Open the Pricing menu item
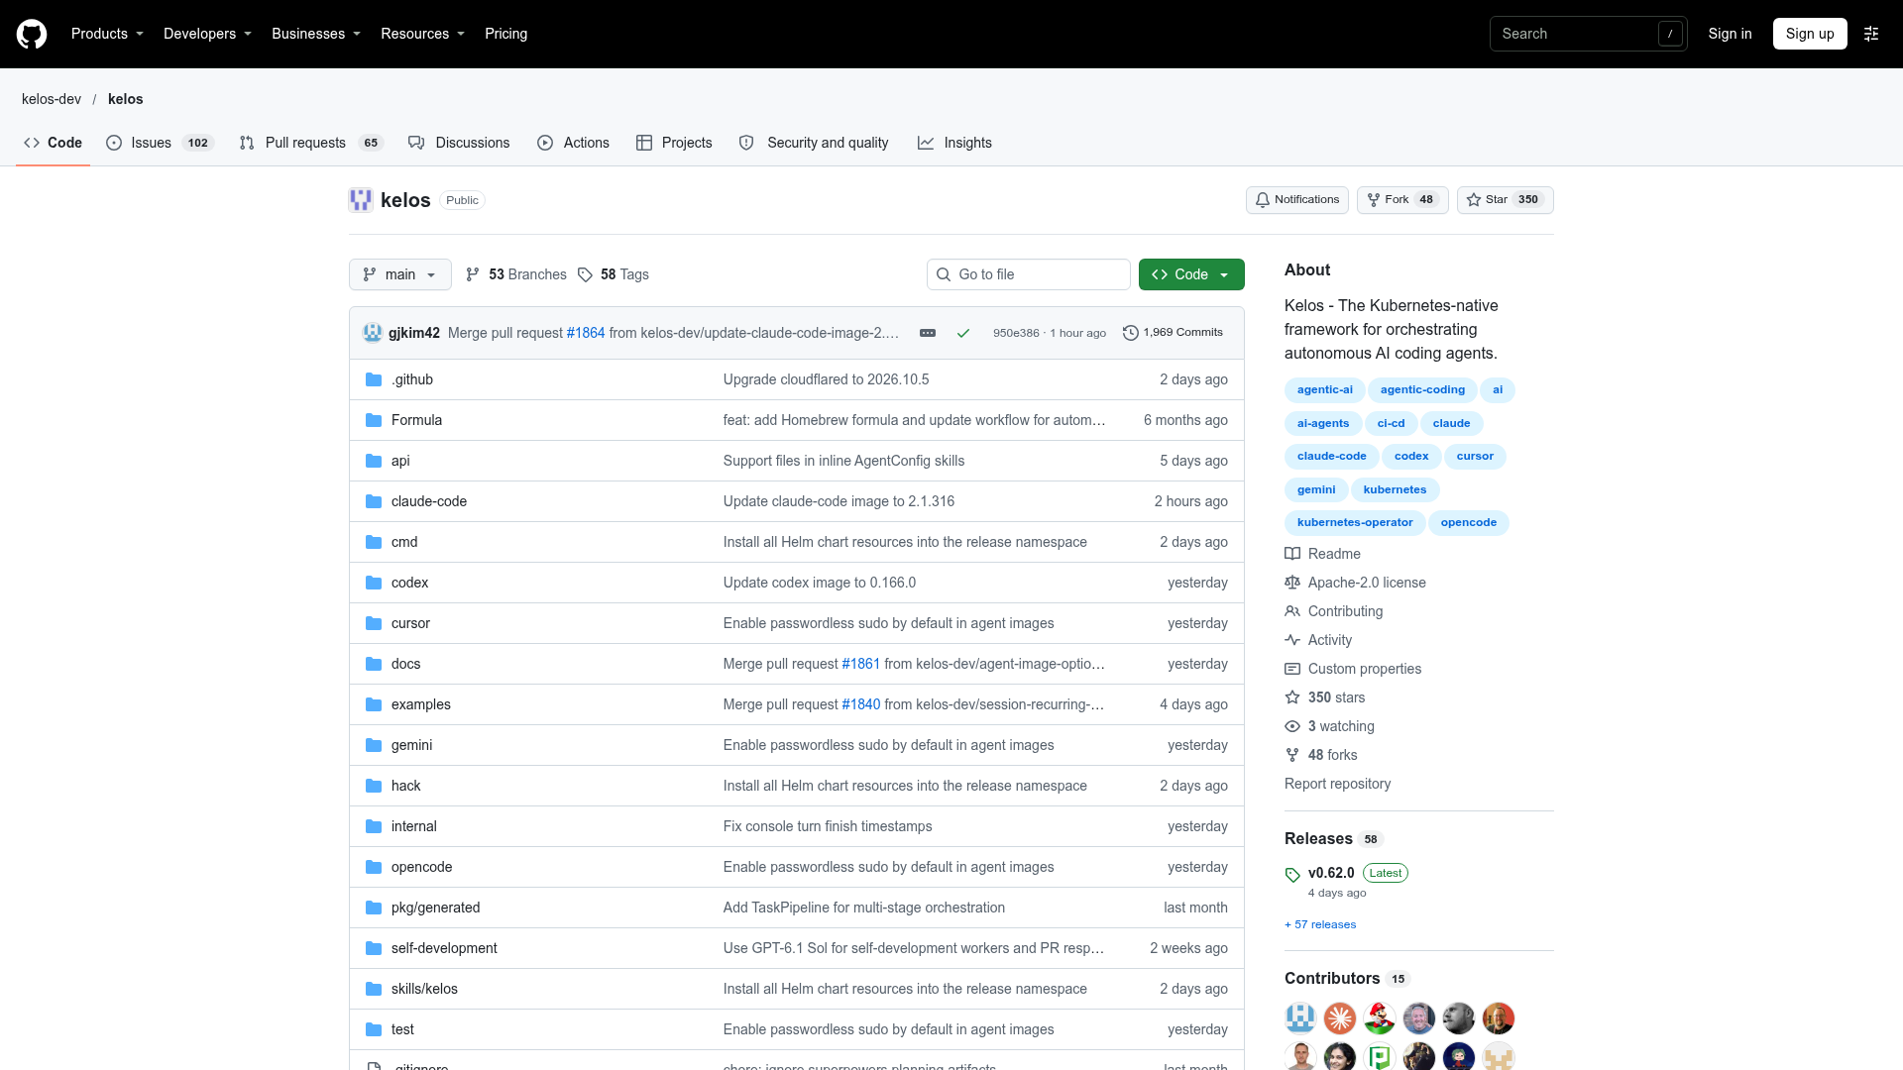 point(505,34)
